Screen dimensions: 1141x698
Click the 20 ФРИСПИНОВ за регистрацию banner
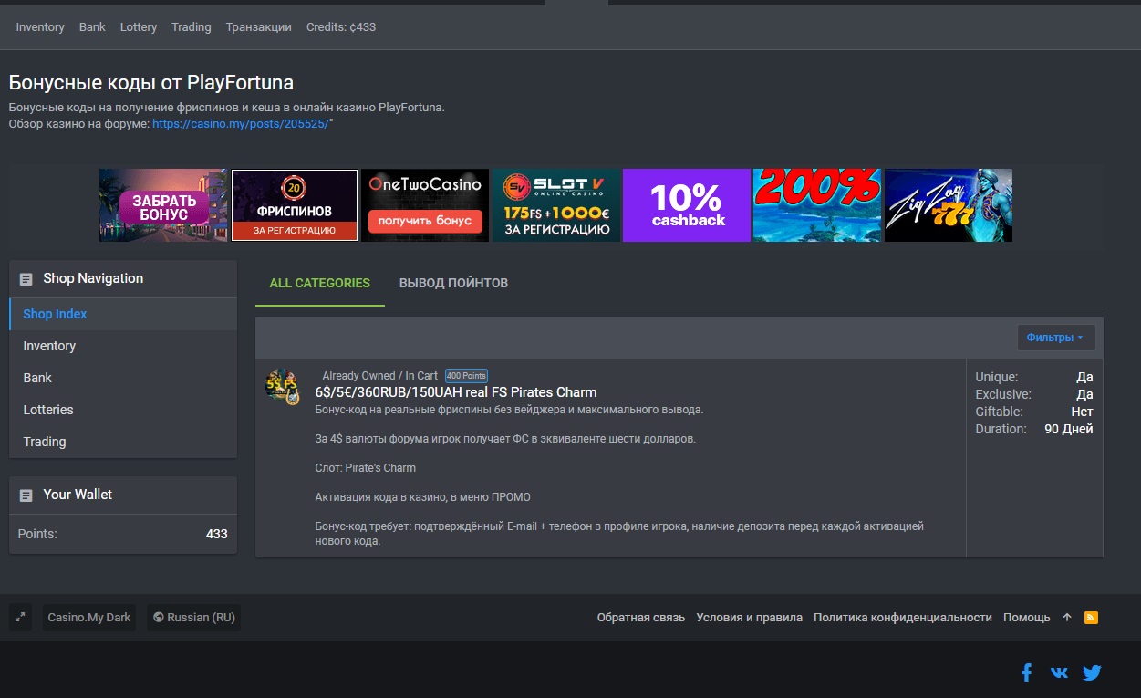(294, 205)
